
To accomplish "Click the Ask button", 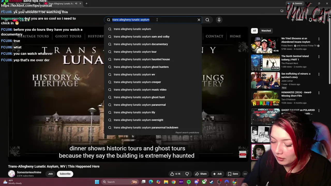I will [217, 174].
